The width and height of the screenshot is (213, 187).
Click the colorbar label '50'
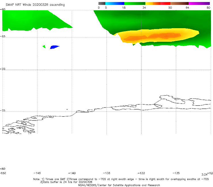pyautogui.click(x=170, y=7)
